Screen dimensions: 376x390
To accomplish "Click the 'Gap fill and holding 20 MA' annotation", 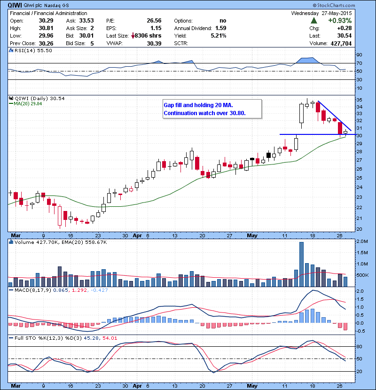I will [198, 105].
